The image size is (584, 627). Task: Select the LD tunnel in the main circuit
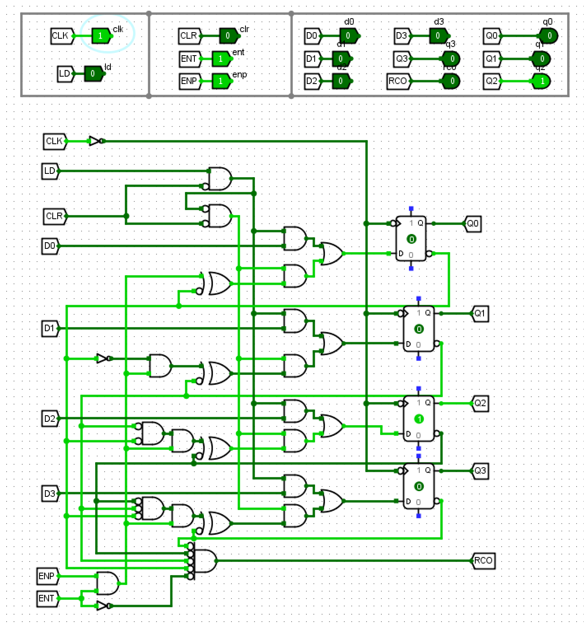(x=51, y=171)
